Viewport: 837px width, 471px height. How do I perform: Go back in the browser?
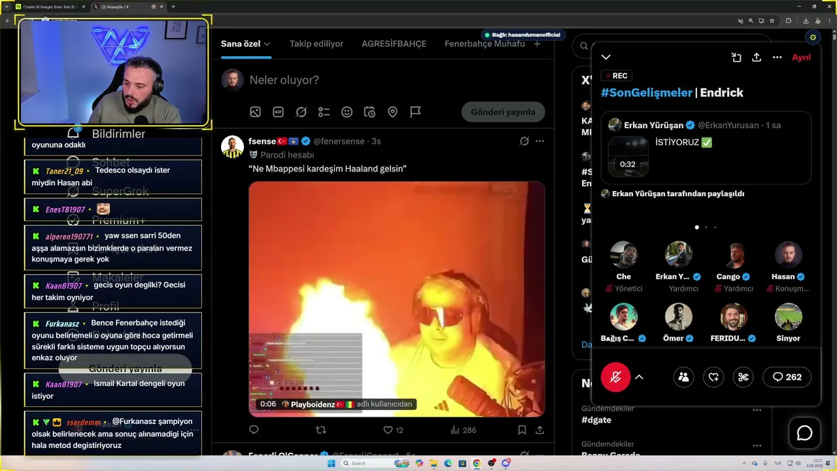pyautogui.click(x=7, y=20)
